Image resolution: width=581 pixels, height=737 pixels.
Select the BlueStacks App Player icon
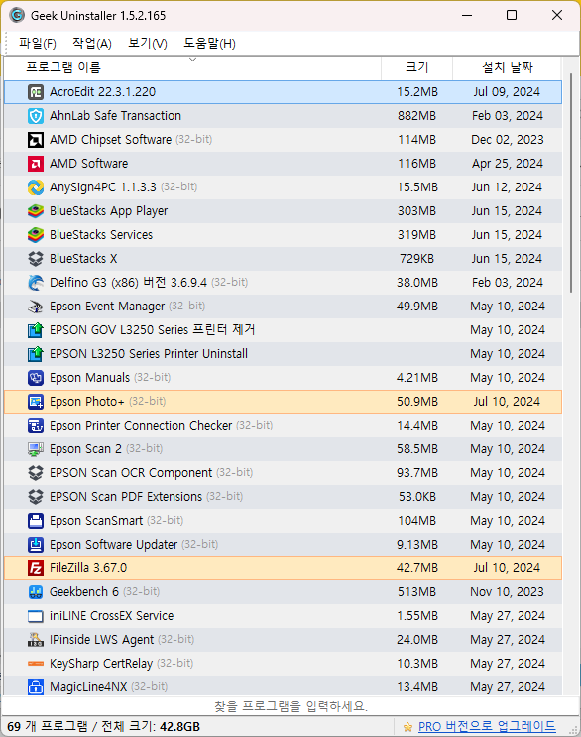tap(36, 211)
